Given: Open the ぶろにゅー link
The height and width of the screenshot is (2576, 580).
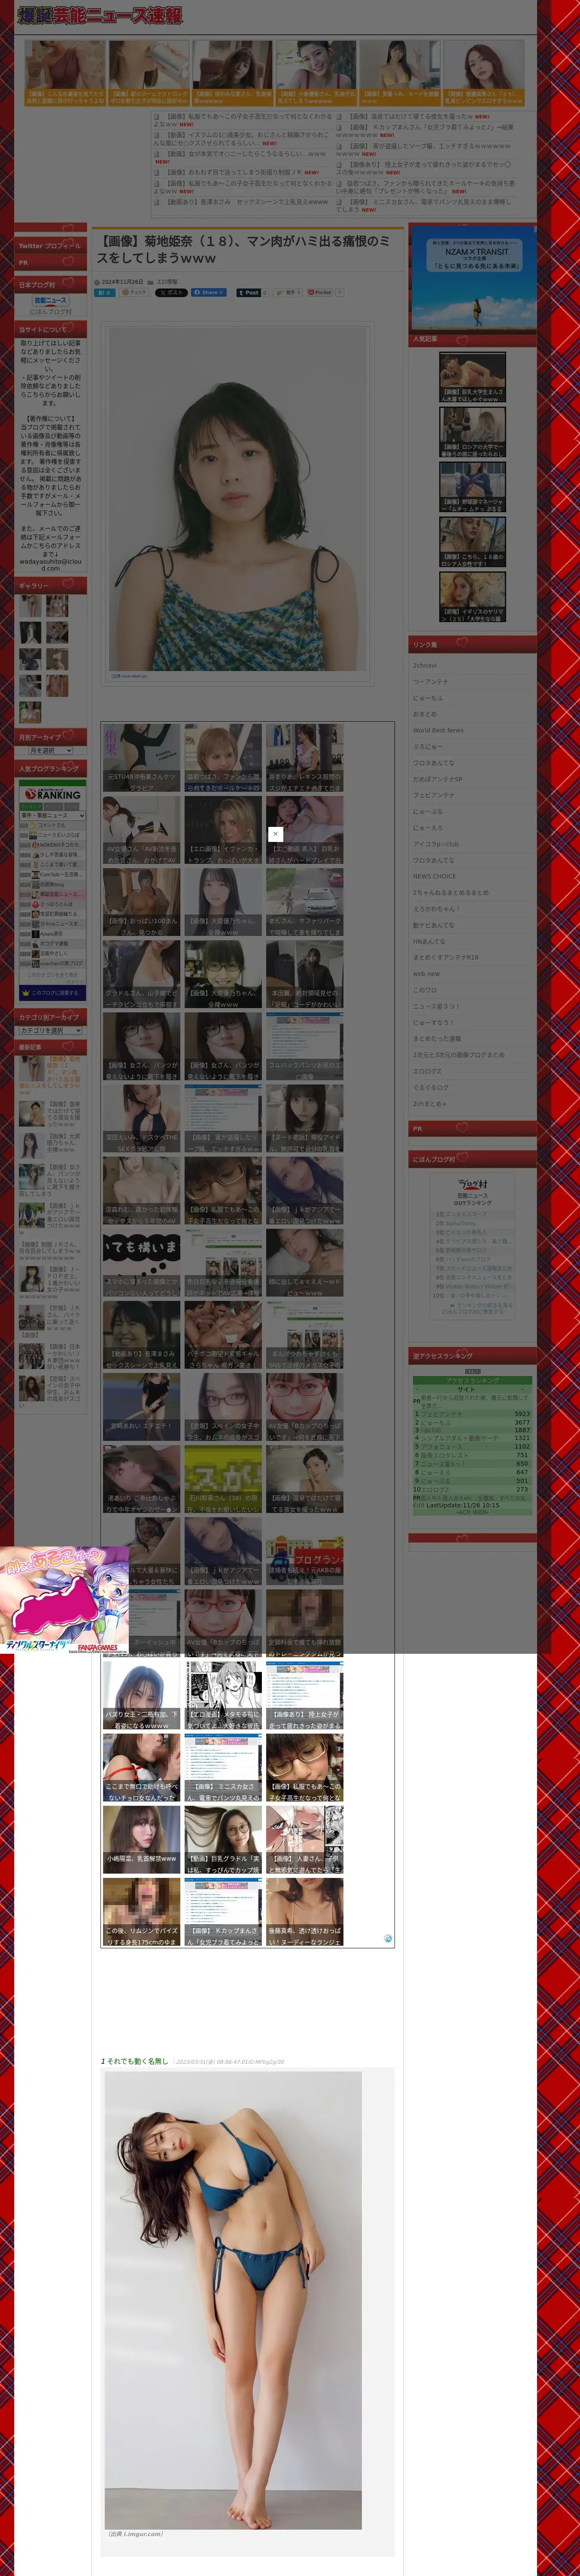Looking at the screenshot, I should coord(427,746).
